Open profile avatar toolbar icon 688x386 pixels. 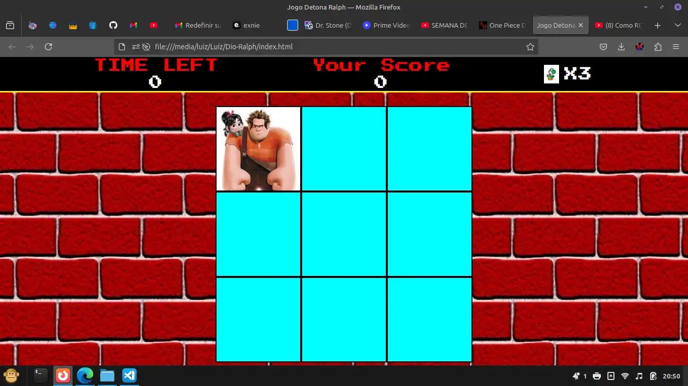(x=640, y=47)
